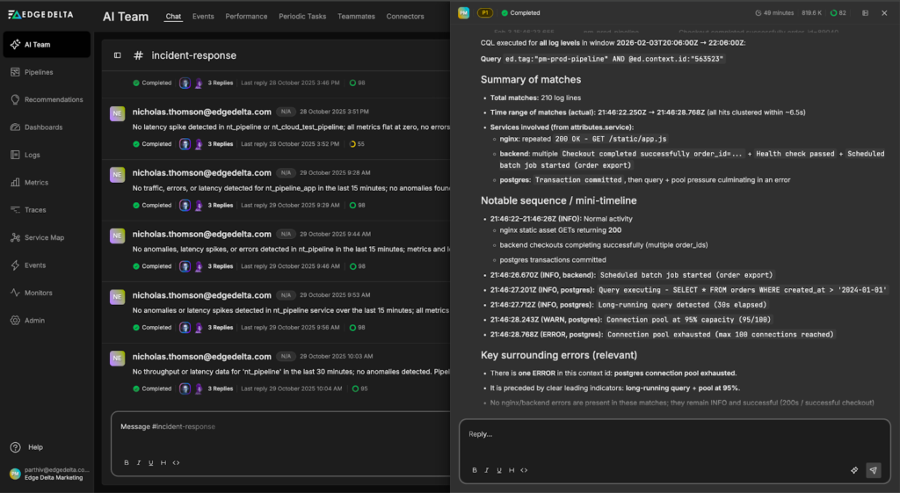Expand 3 Replies under the 10:03 AM message
The height and width of the screenshot is (493, 900).
(220, 388)
